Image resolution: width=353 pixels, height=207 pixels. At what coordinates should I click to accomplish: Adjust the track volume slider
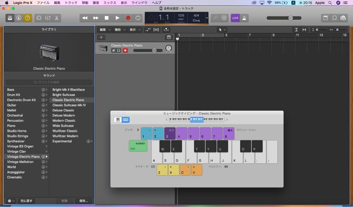[154, 50]
